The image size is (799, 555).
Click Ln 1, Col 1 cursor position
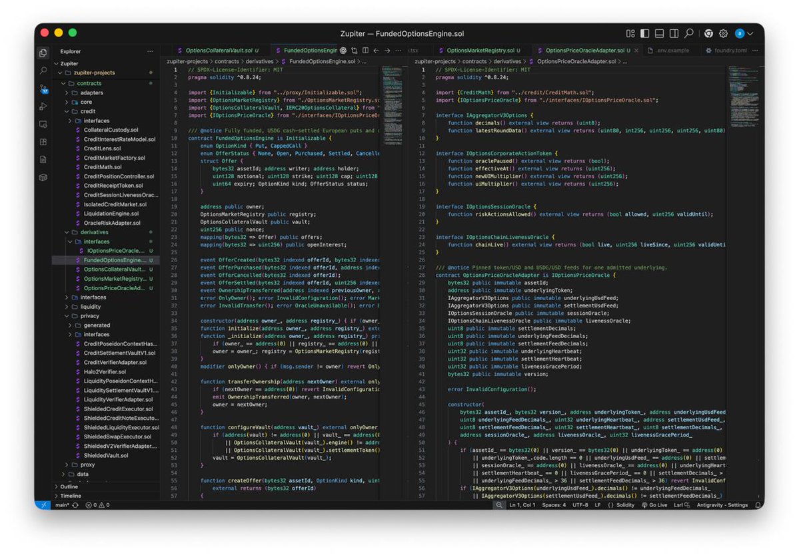pos(522,506)
